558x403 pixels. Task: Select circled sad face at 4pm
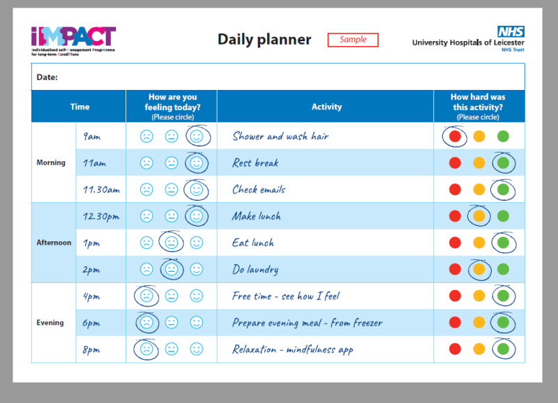pyautogui.click(x=146, y=296)
